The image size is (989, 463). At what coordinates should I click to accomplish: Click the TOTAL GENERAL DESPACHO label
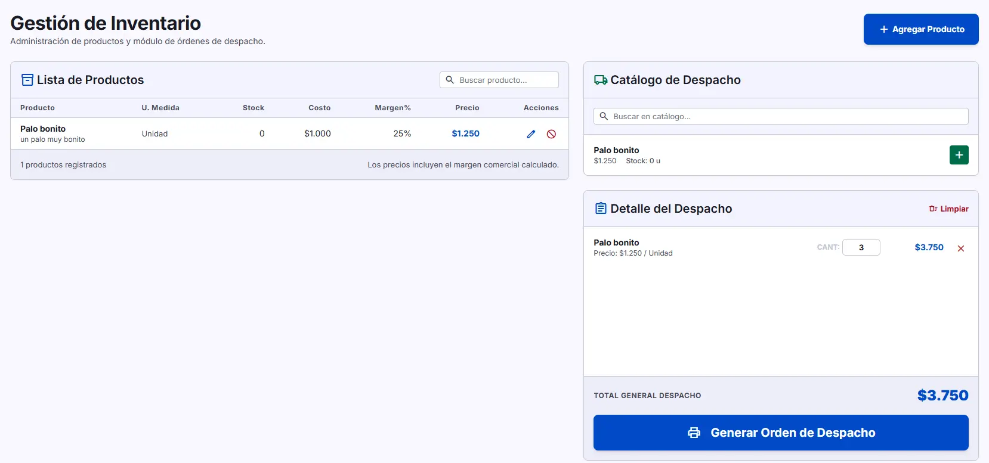pos(647,396)
